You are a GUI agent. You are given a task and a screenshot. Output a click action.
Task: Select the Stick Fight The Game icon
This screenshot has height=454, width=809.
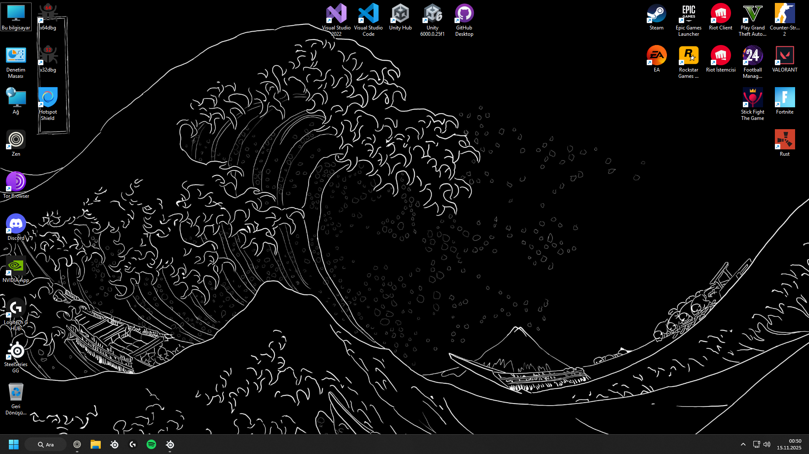tap(753, 104)
